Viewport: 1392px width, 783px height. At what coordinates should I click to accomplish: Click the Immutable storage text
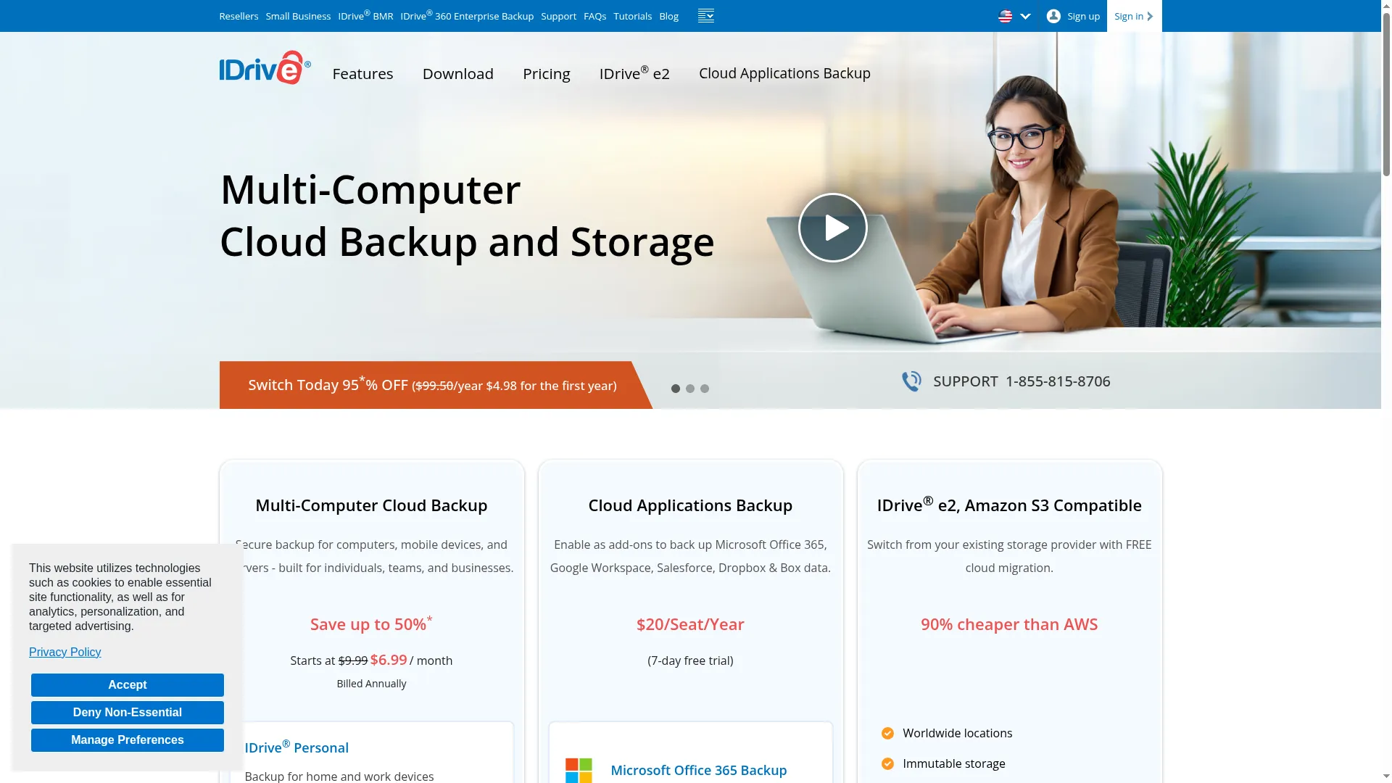coord(953,763)
